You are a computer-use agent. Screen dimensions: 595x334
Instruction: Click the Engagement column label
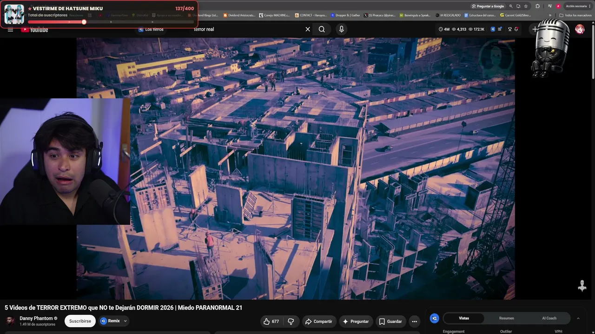(454, 331)
